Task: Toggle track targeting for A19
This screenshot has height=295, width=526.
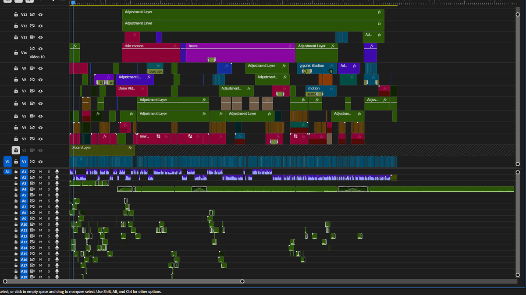Action: pos(24,277)
